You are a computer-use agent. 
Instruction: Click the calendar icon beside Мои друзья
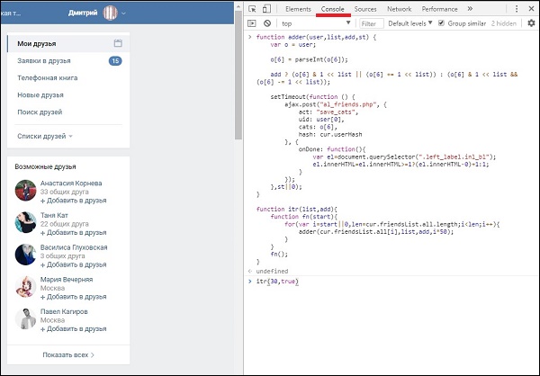118,43
